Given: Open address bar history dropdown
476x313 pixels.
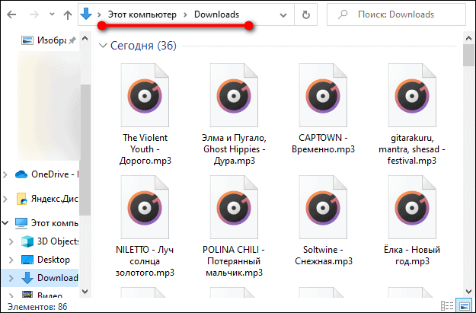Looking at the screenshot, I should click(283, 14).
